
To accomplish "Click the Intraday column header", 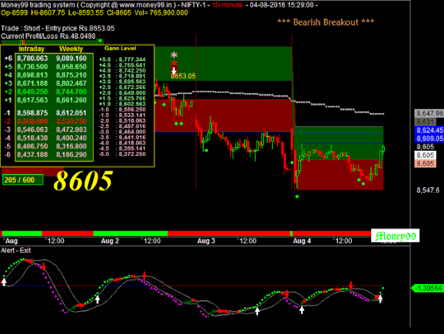I will point(31,49).
